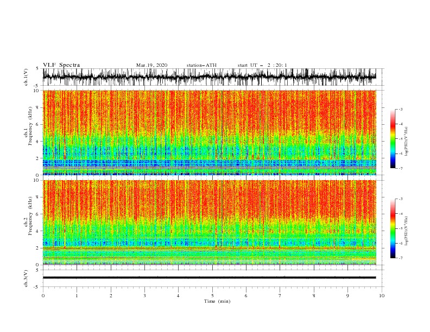Click the "ch.3(V)" axis label

click(26, 278)
